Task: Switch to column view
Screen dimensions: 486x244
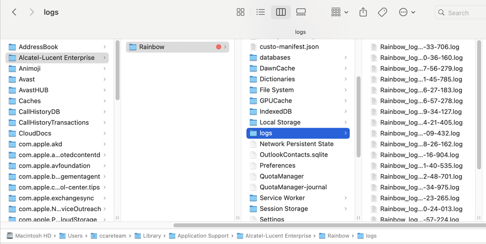Action: click(281, 12)
